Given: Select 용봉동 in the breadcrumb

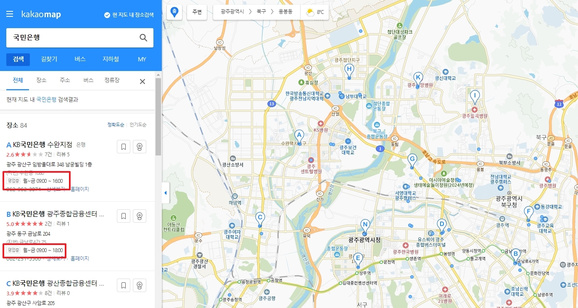Looking at the screenshot, I should click(x=286, y=12).
